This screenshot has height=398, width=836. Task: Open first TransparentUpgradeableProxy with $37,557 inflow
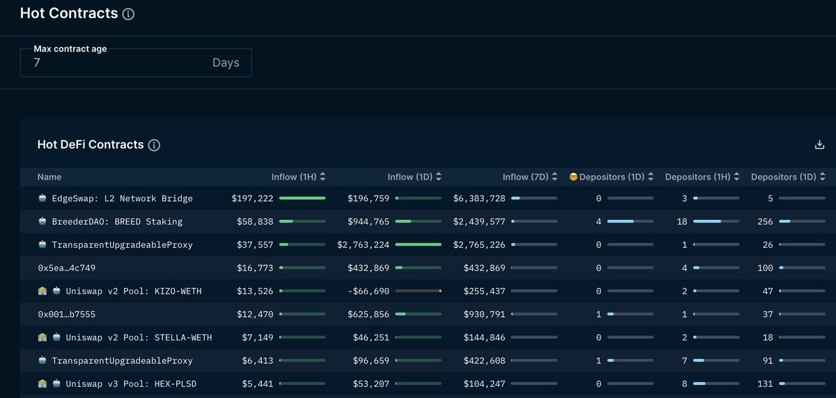(122, 245)
